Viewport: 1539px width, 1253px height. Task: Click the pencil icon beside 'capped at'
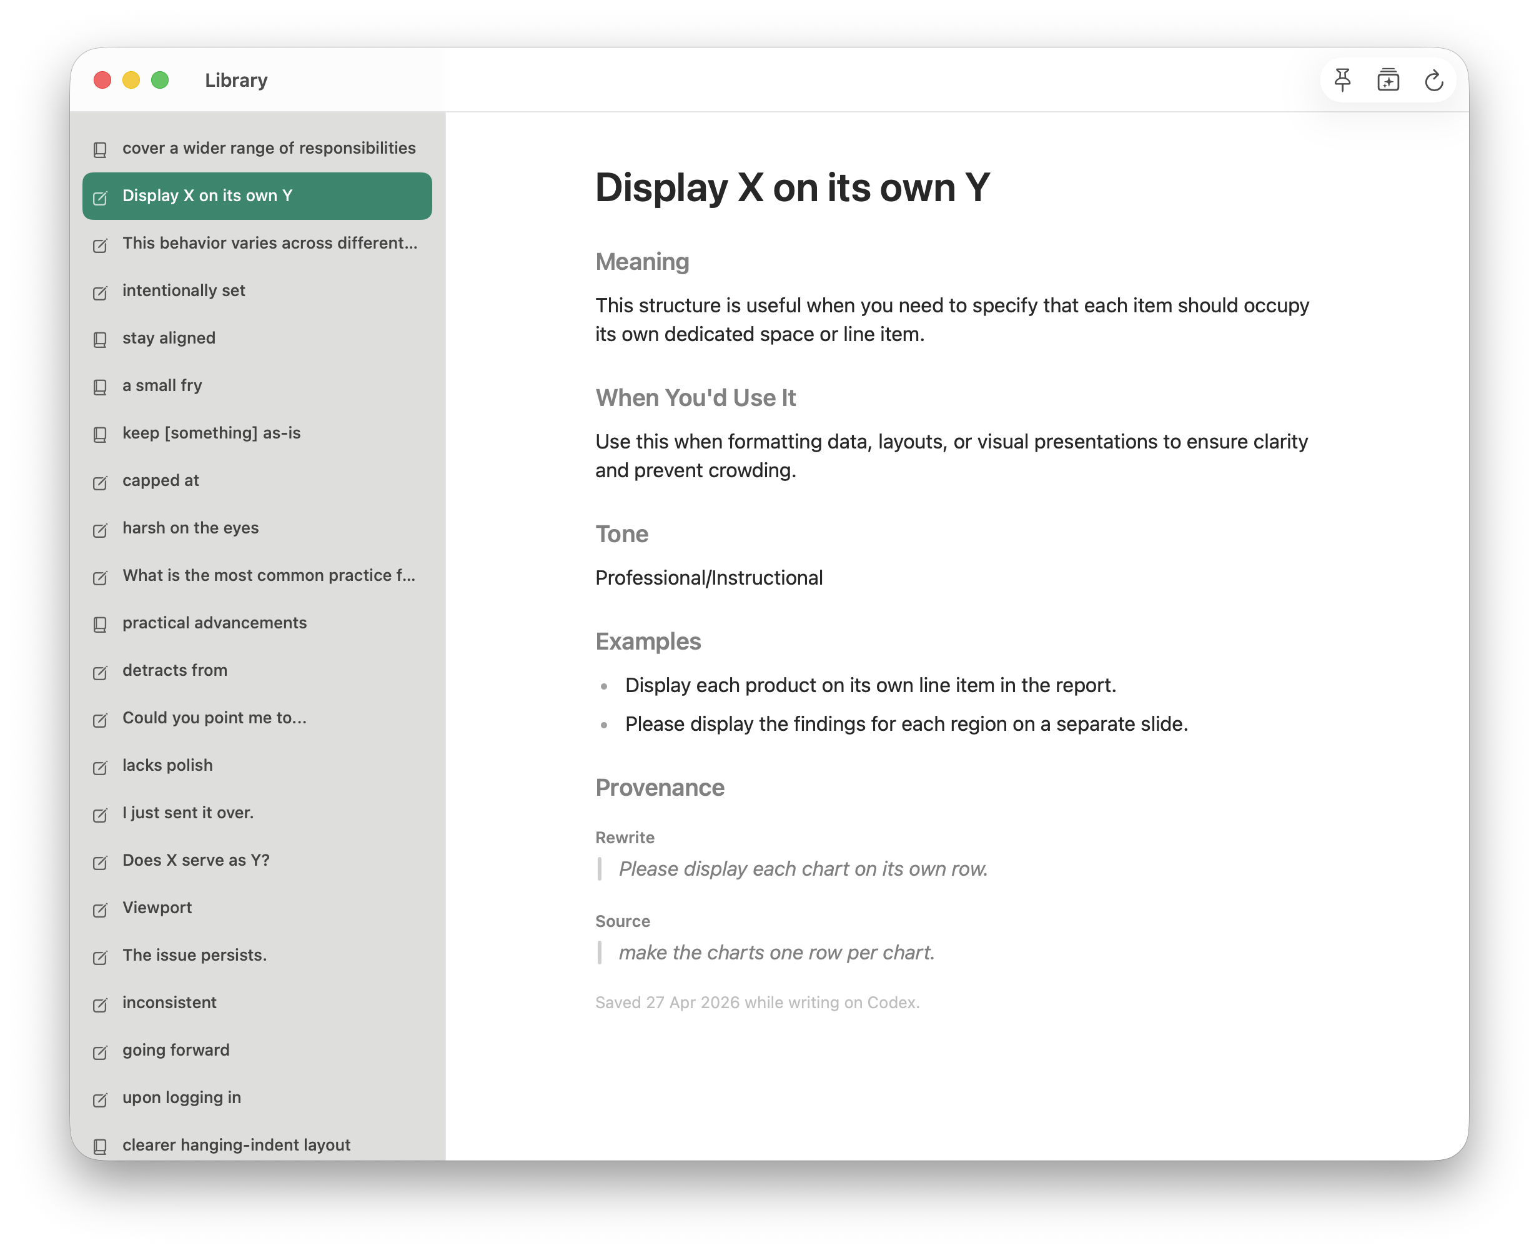(101, 482)
